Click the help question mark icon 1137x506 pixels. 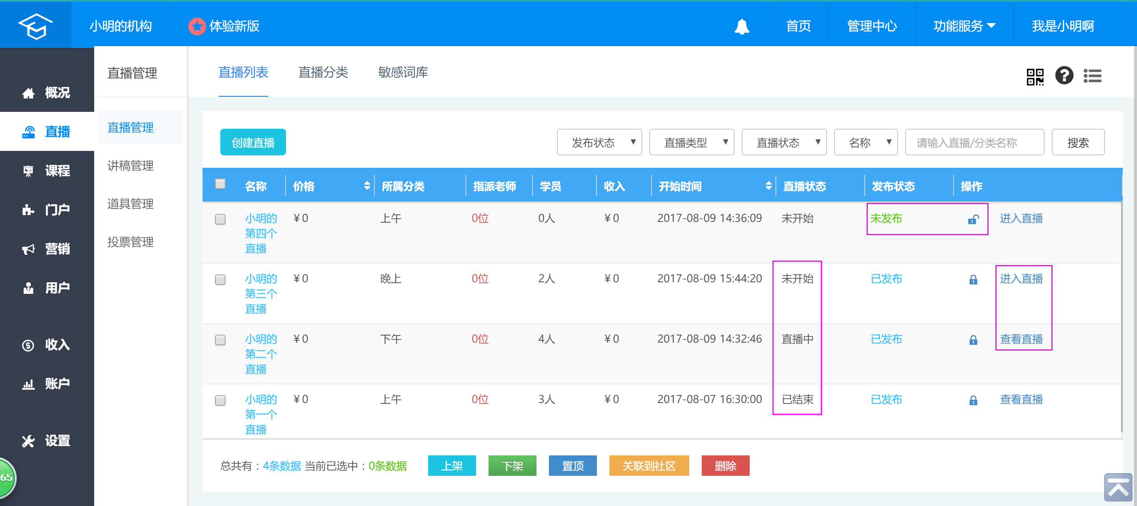coord(1064,75)
